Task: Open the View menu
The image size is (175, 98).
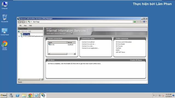Action: (25, 26)
